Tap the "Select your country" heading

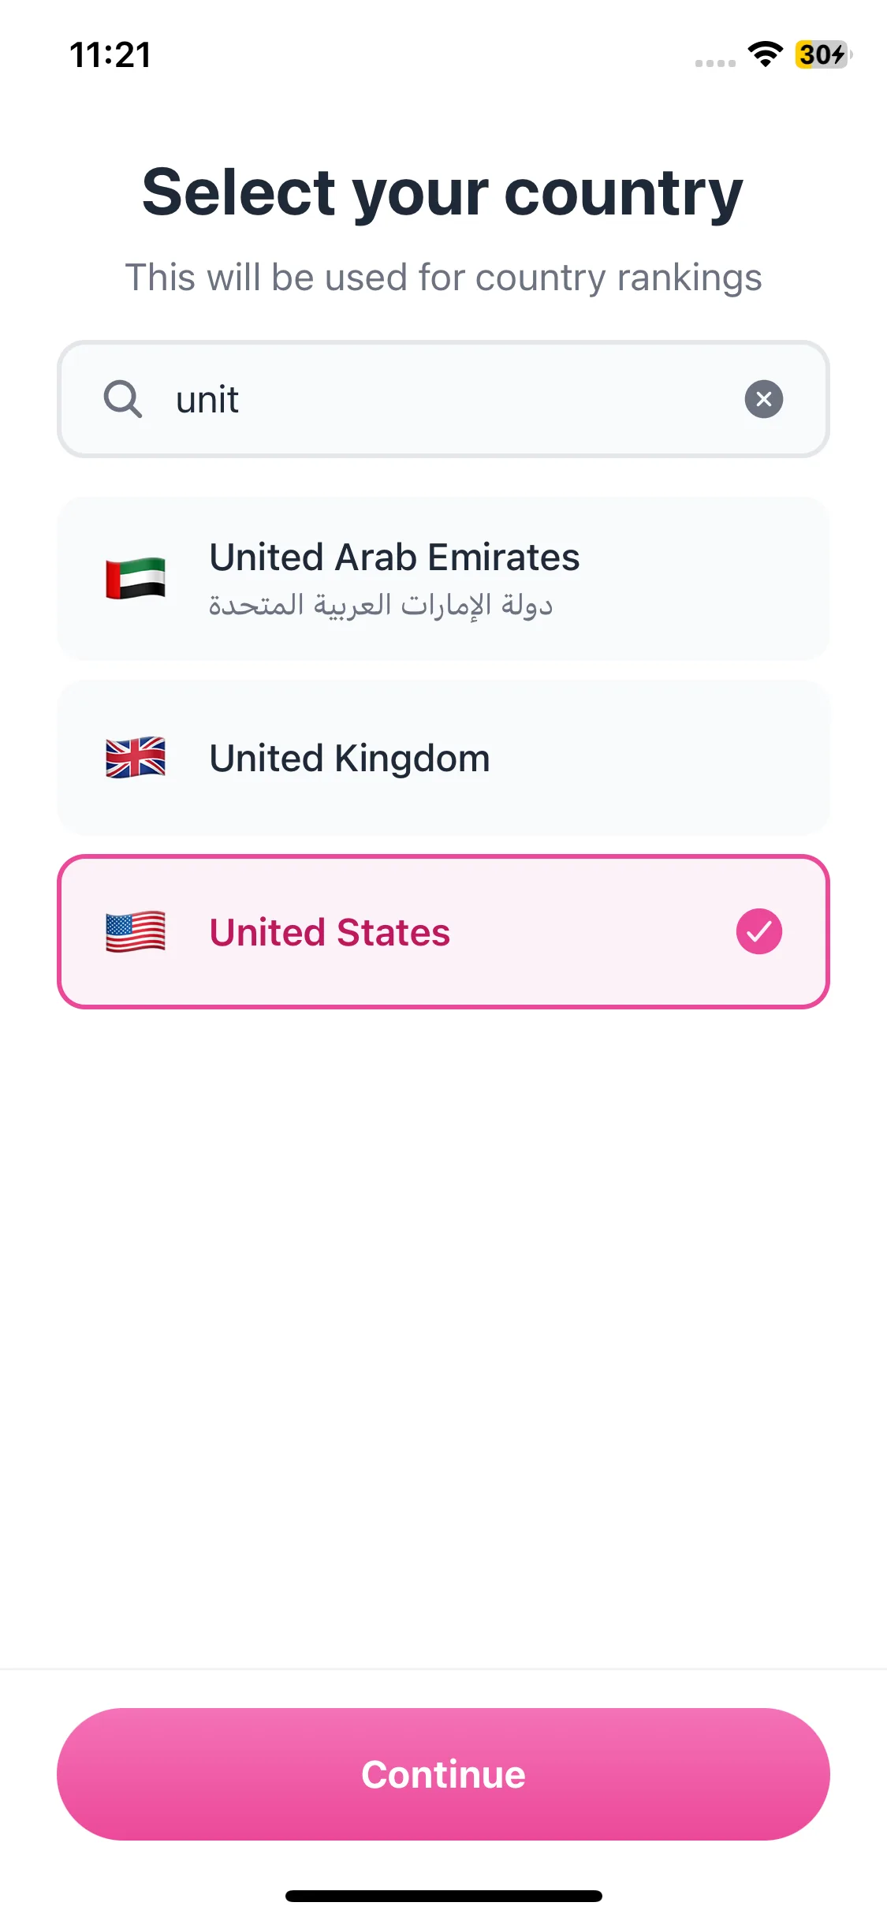coord(443,192)
